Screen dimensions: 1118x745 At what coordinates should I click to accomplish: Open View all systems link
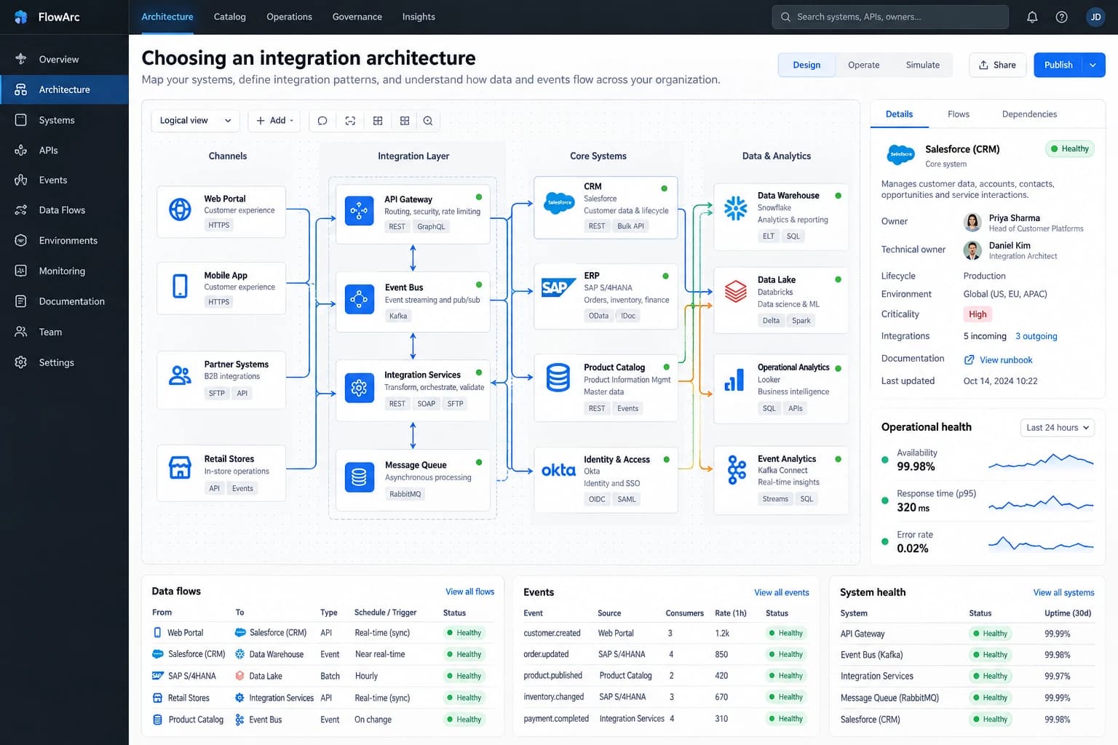tap(1063, 592)
